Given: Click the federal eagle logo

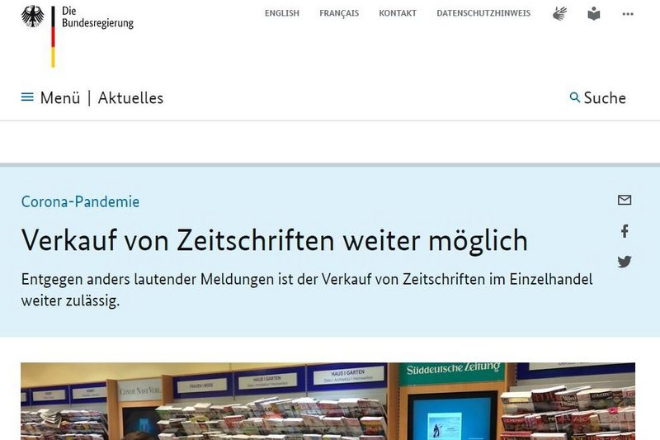Looking at the screenshot, I should 33,17.
